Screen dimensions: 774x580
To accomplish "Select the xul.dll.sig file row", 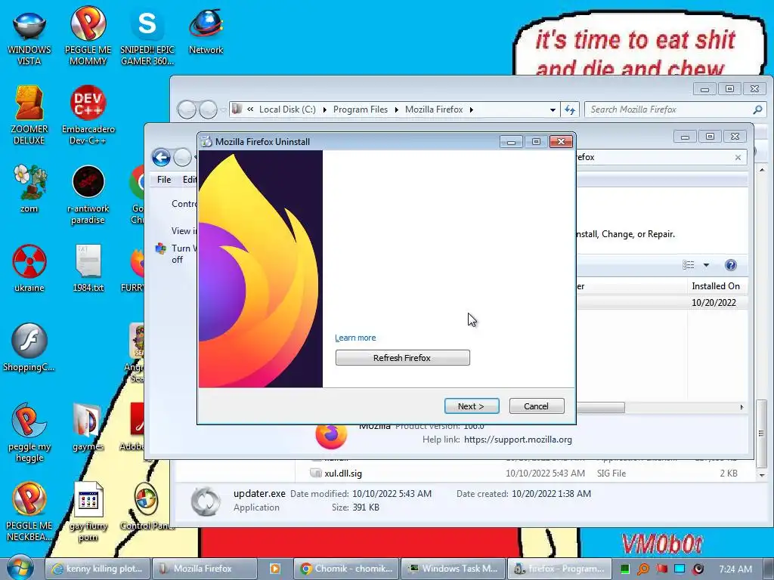I will coord(523,474).
